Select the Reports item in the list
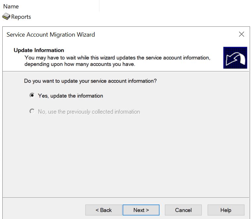This screenshot has width=251, height=219. pos(17,16)
